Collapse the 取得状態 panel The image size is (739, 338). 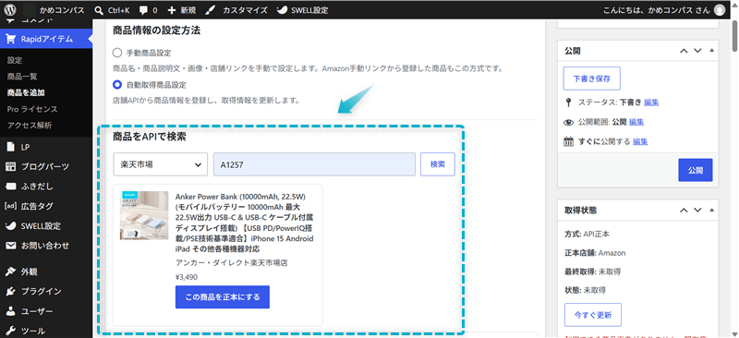tap(711, 211)
